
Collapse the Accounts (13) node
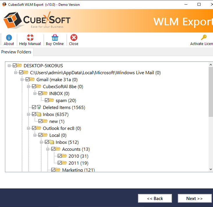47,149
